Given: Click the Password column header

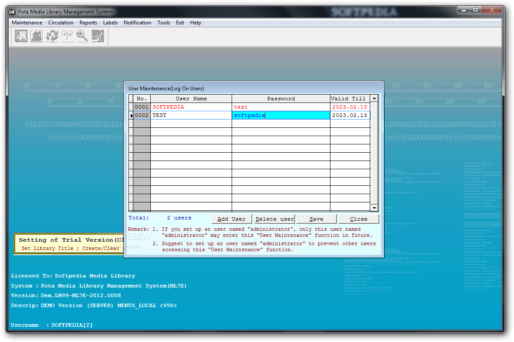Looking at the screenshot, I should 281,99.
